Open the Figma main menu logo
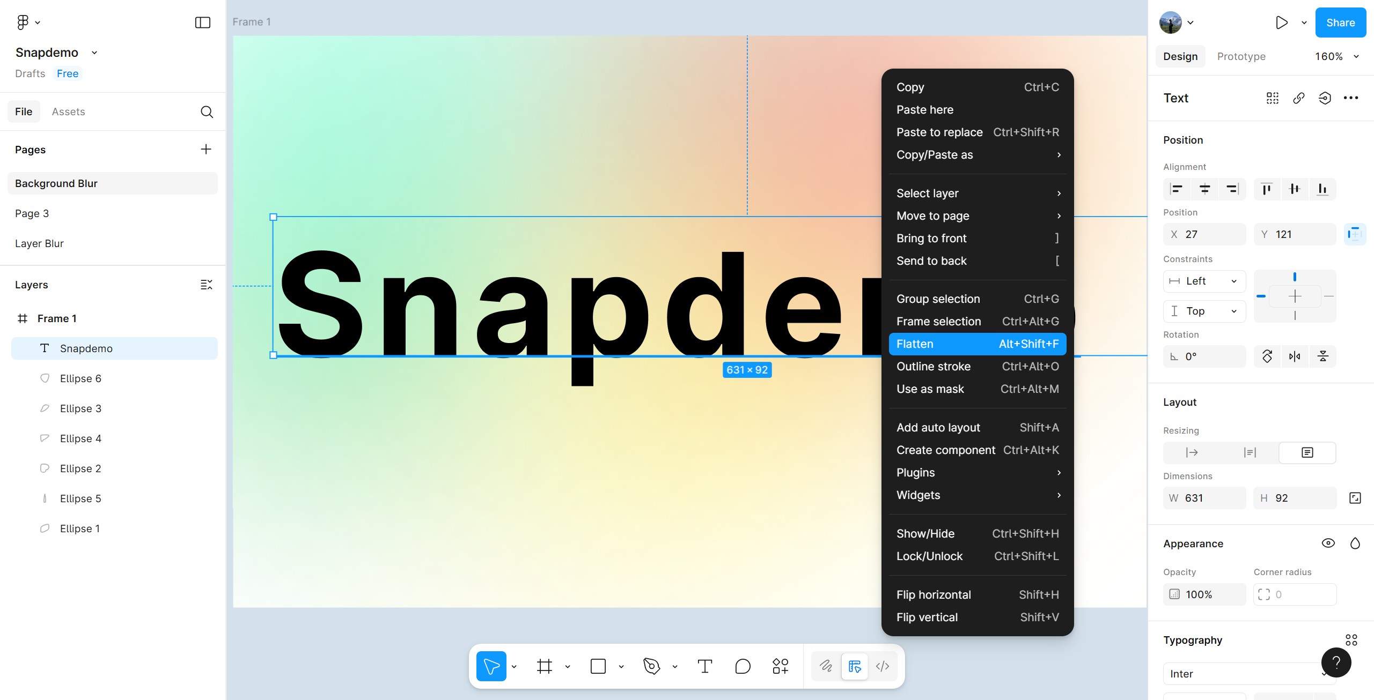Viewport: 1374px width, 700px height. point(23,22)
